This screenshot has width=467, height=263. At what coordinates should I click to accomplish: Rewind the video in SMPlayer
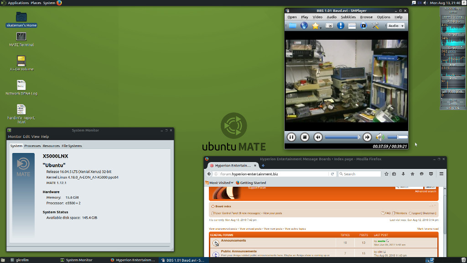click(x=318, y=137)
